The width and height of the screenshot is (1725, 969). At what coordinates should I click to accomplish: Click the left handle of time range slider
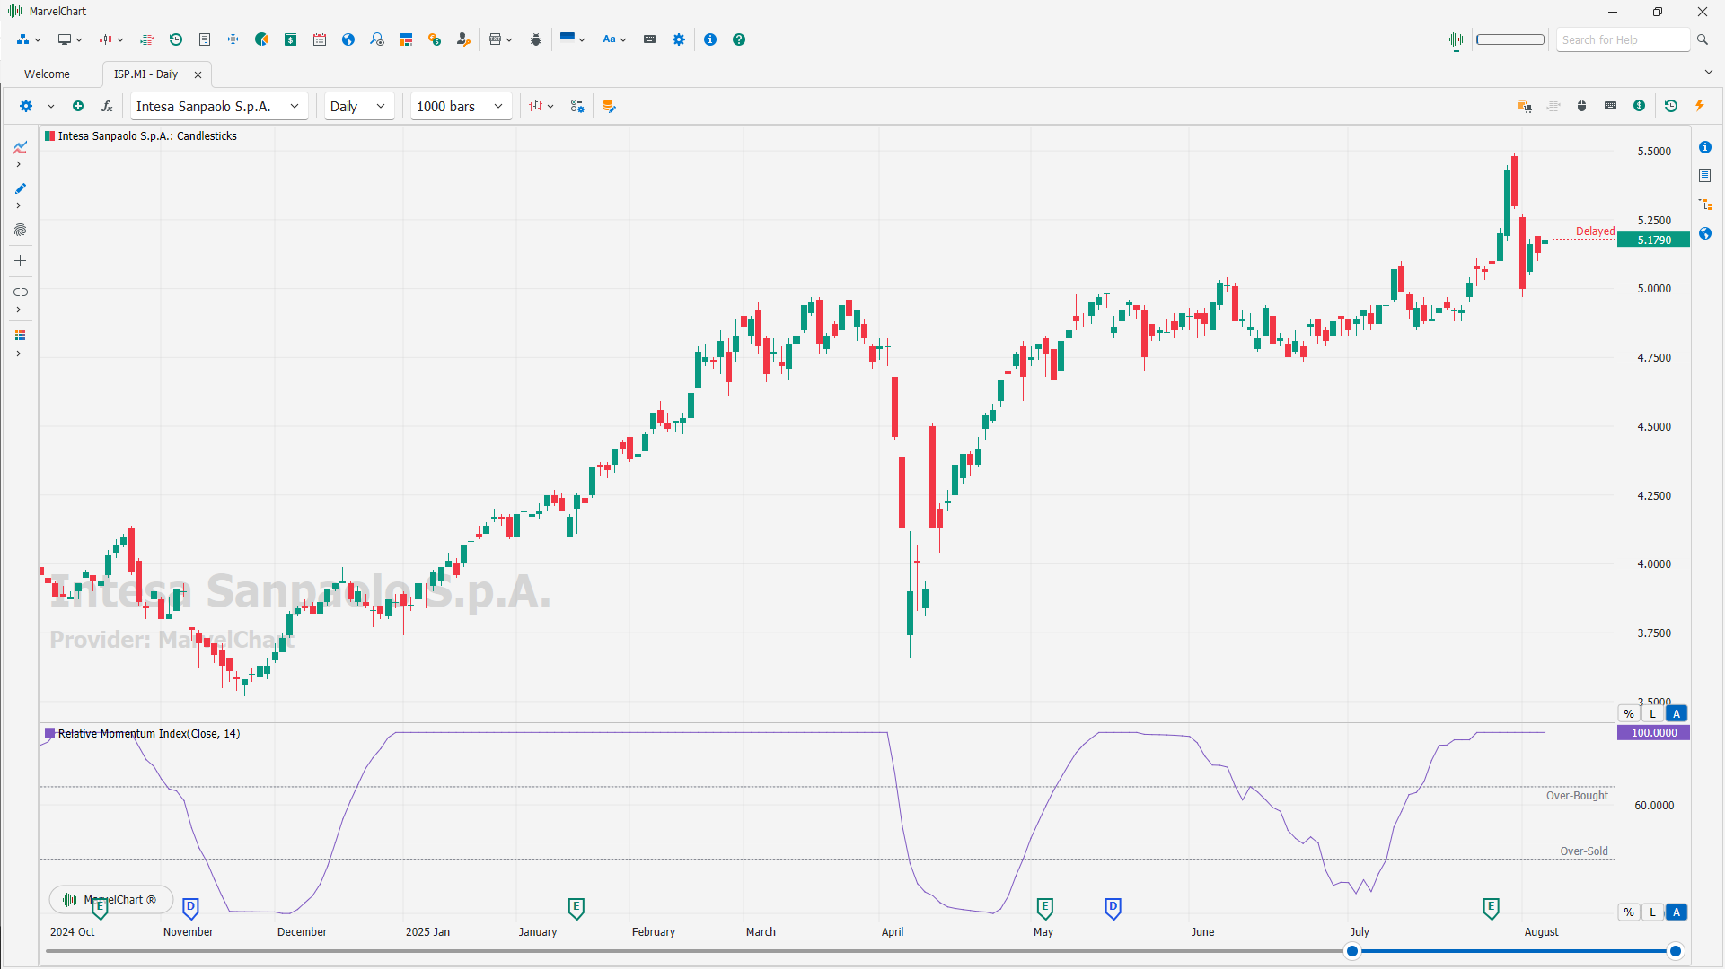coord(1351,951)
